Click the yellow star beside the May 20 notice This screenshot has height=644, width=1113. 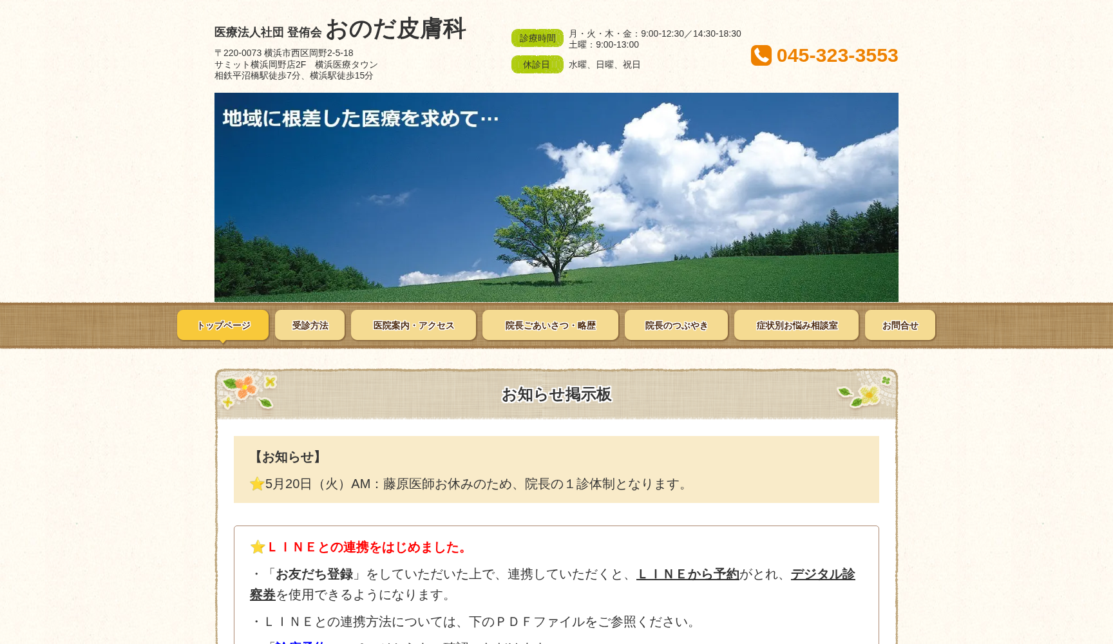click(x=256, y=484)
